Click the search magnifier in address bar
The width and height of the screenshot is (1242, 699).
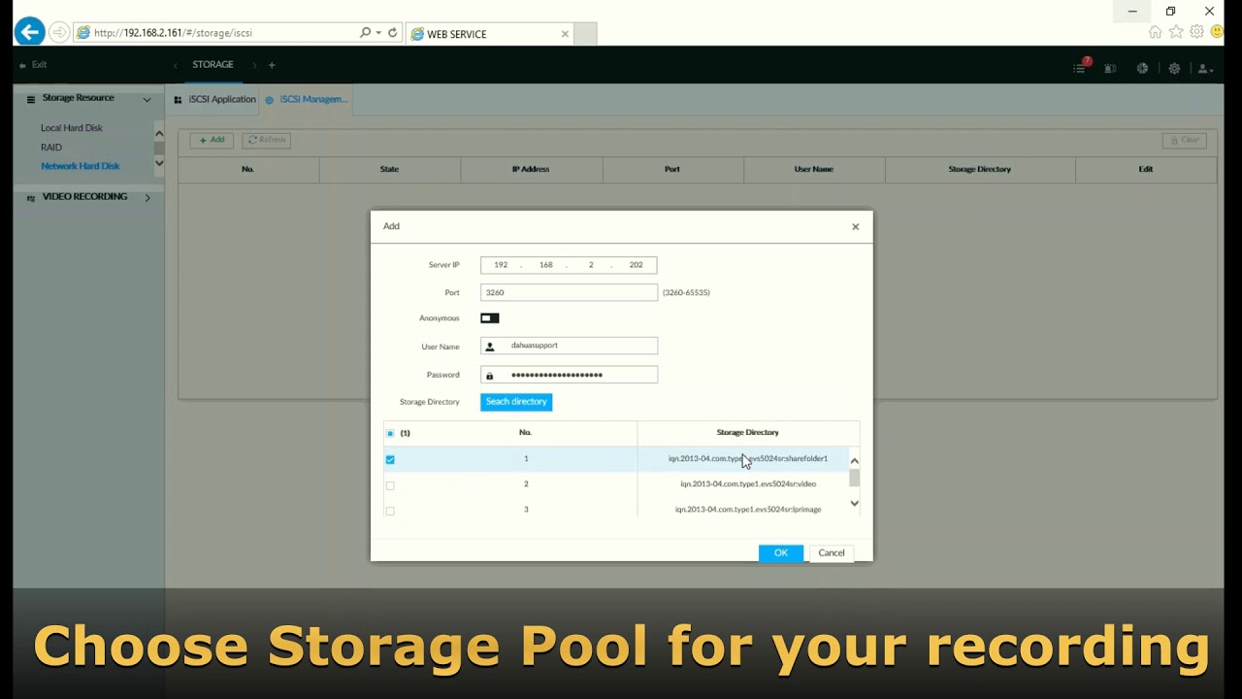pos(365,33)
